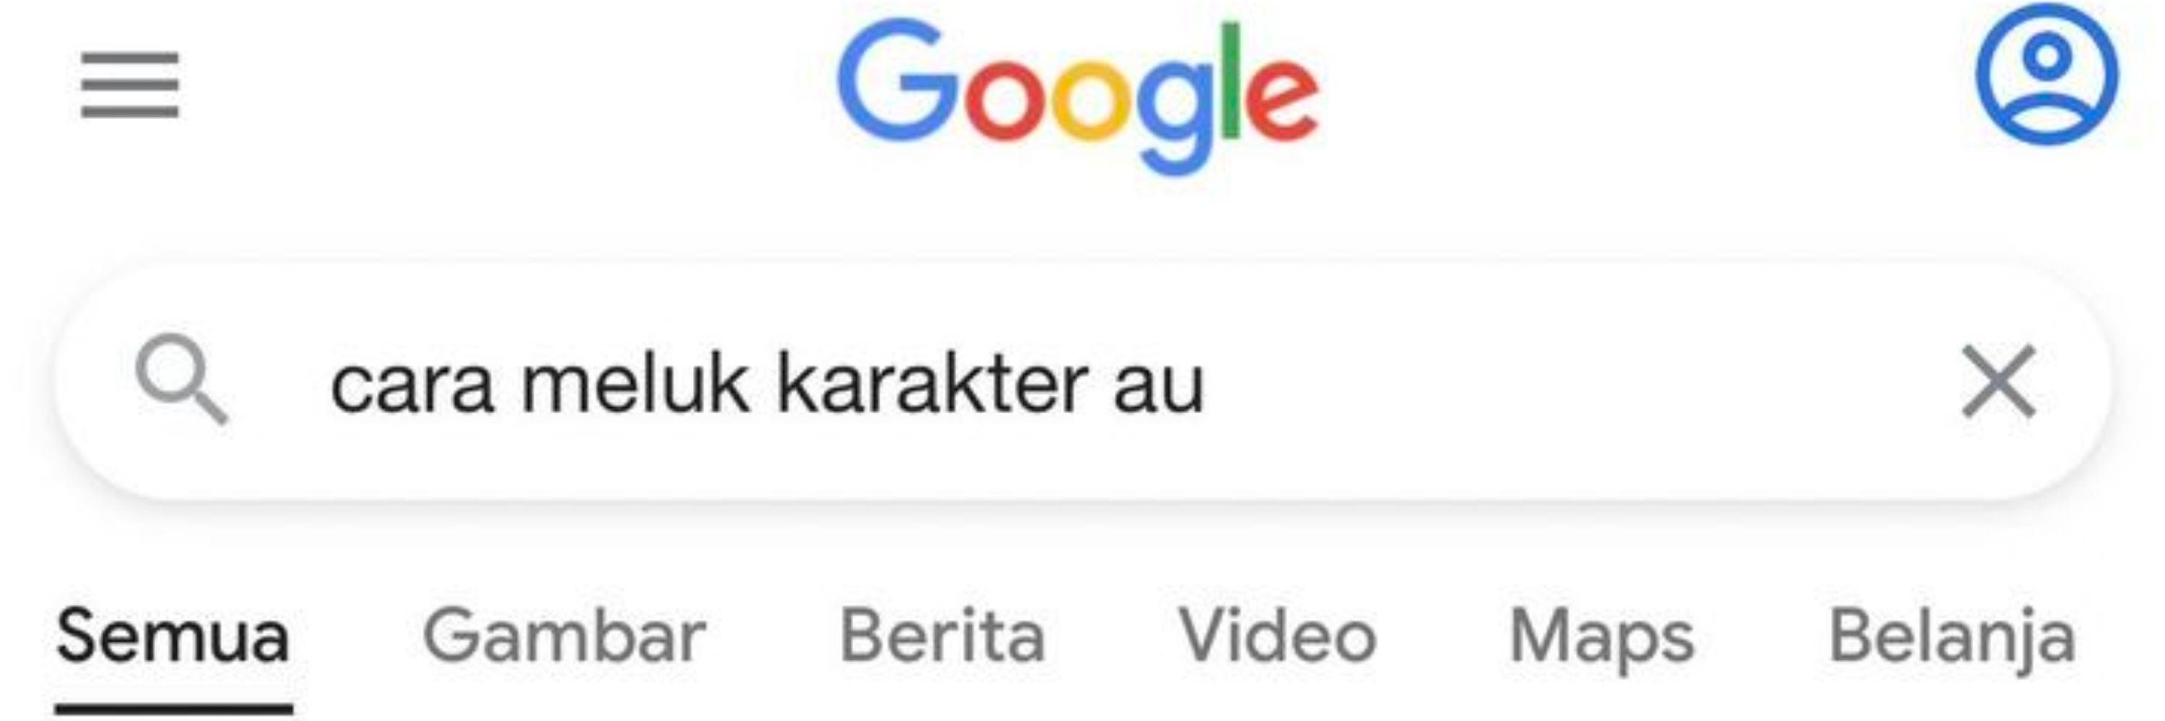Tap the magnifying glass search icon
Viewport: 2165px width, 721px height.
coord(180,379)
